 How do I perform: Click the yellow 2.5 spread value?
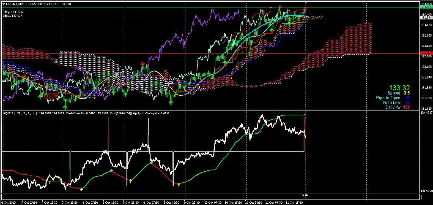click(407, 93)
